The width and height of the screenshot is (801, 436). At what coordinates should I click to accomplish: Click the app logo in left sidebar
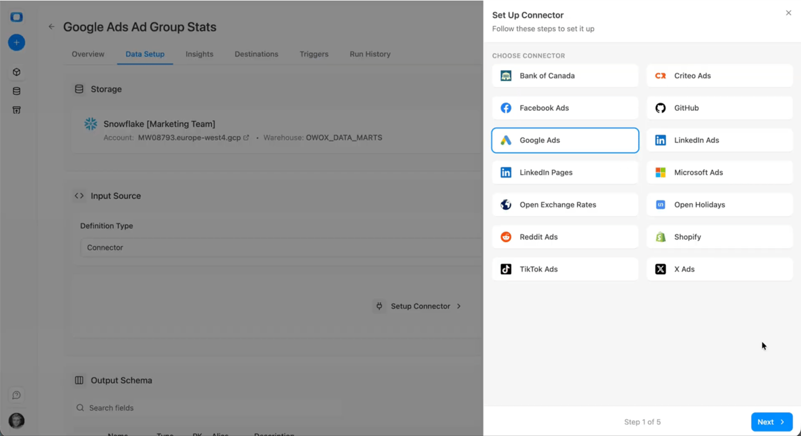[16, 17]
